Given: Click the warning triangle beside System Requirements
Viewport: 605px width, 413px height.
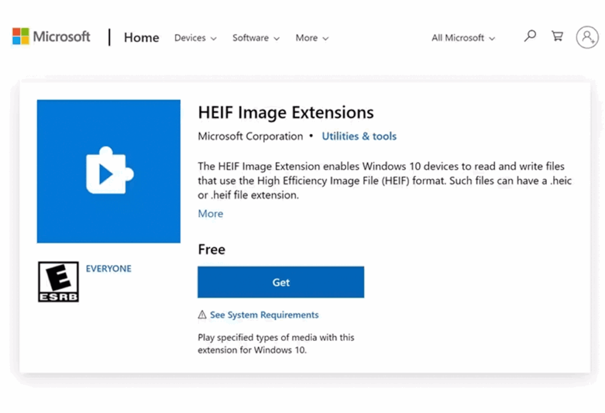Looking at the screenshot, I should 201,314.
